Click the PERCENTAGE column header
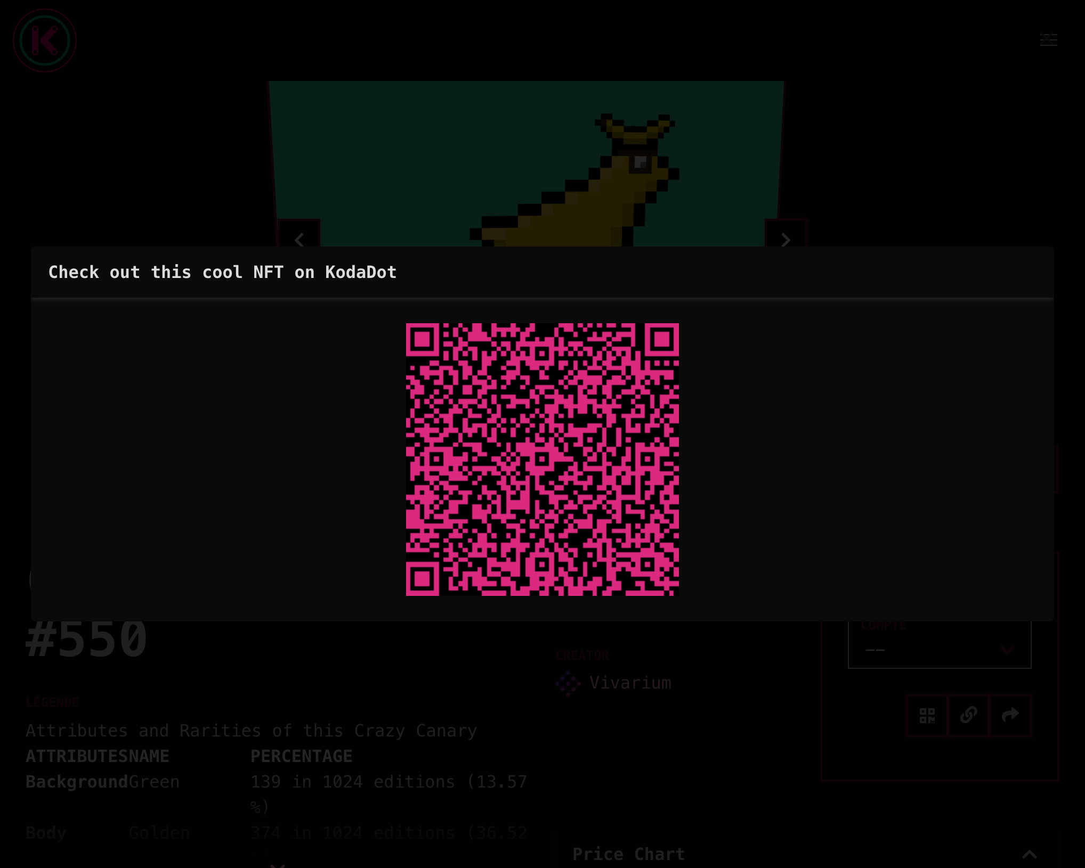This screenshot has width=1085, height=868. coord(301,756)
